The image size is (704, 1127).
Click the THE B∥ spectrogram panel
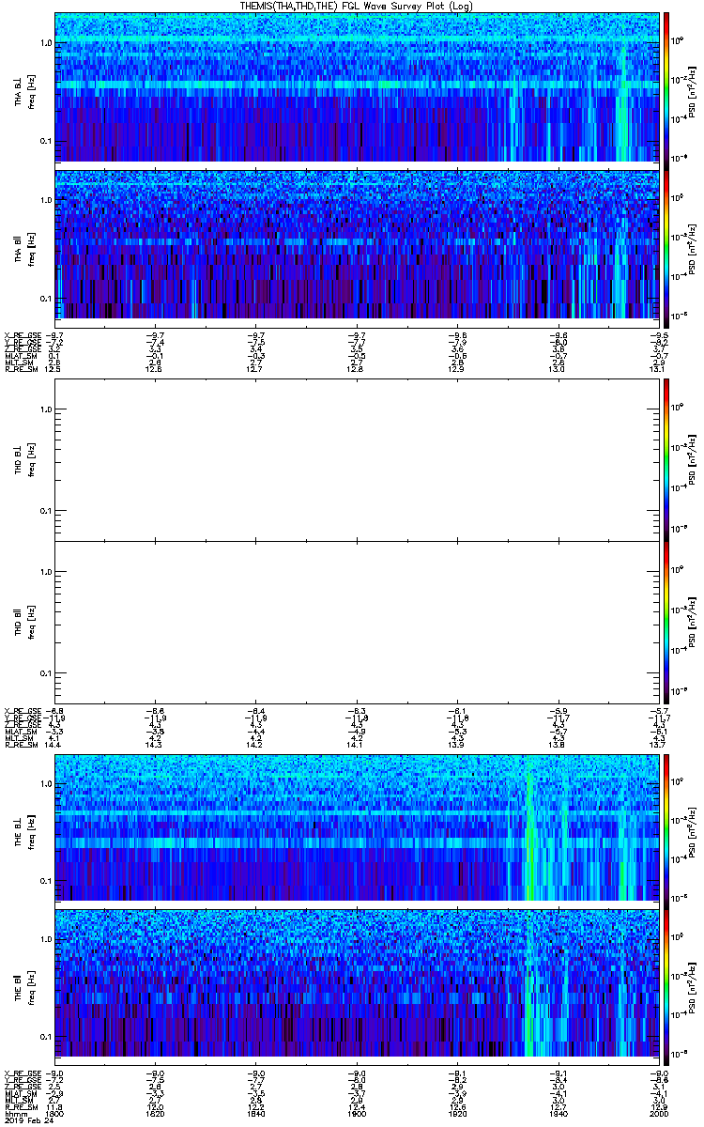pyautogui.click(x=357, y=982)
